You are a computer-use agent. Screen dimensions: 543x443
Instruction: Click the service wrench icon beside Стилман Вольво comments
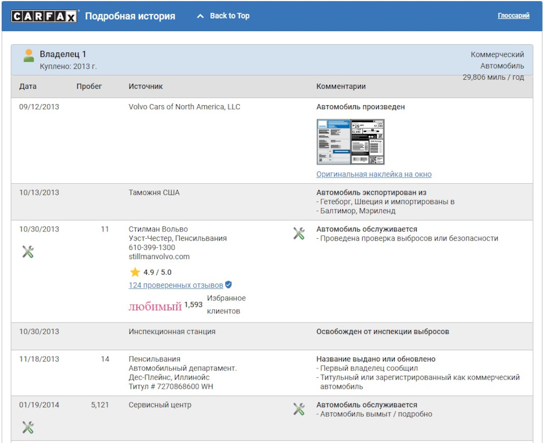click(299, 234)
